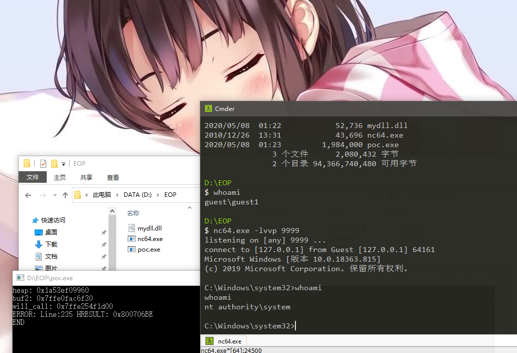Viewport: 517px width, 353px height.
Task: Click the mydll.dll file icon
Action: [132, 228]
